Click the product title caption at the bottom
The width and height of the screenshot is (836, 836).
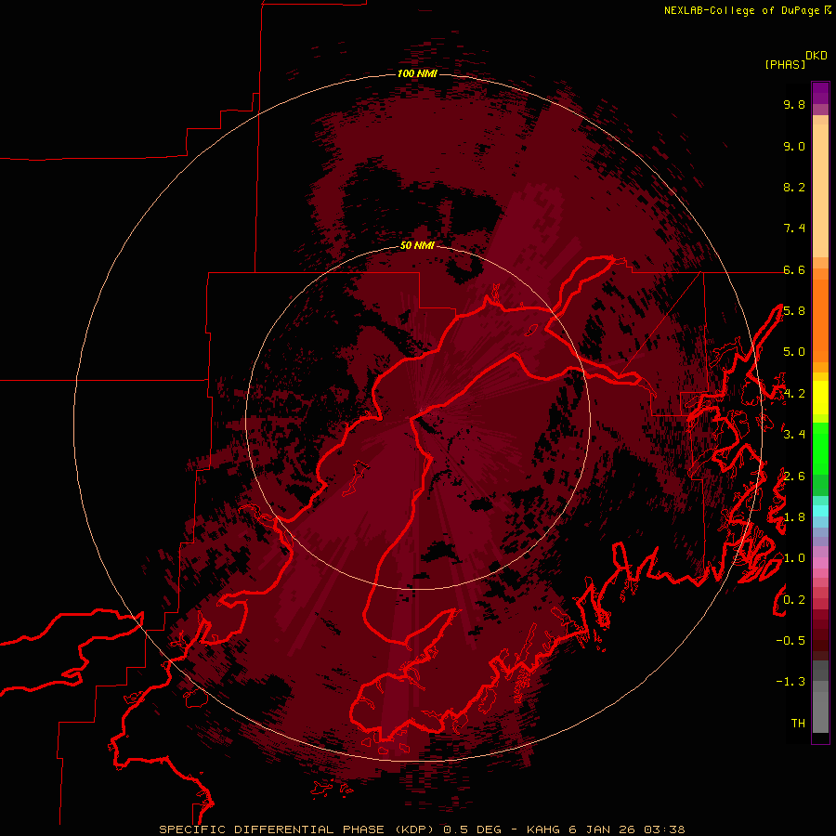[422, 829]
